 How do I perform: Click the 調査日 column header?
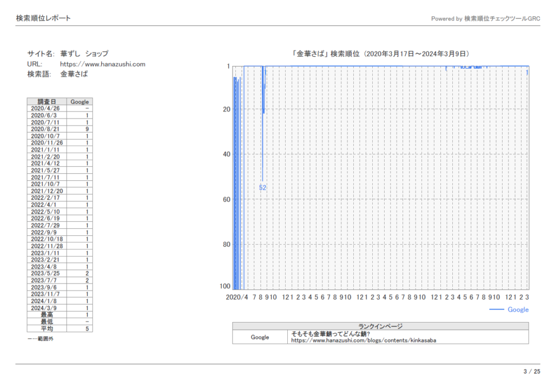(47, 101)
